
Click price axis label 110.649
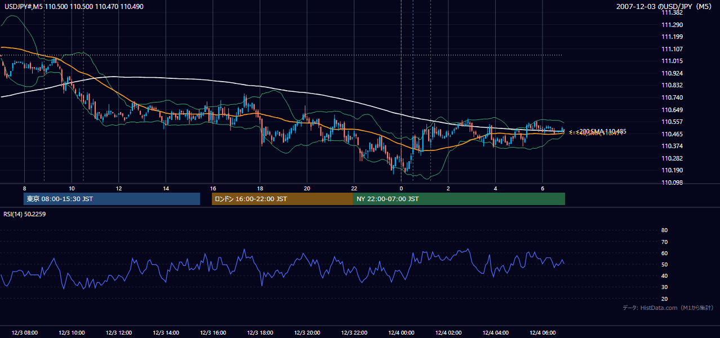(672, 110)
